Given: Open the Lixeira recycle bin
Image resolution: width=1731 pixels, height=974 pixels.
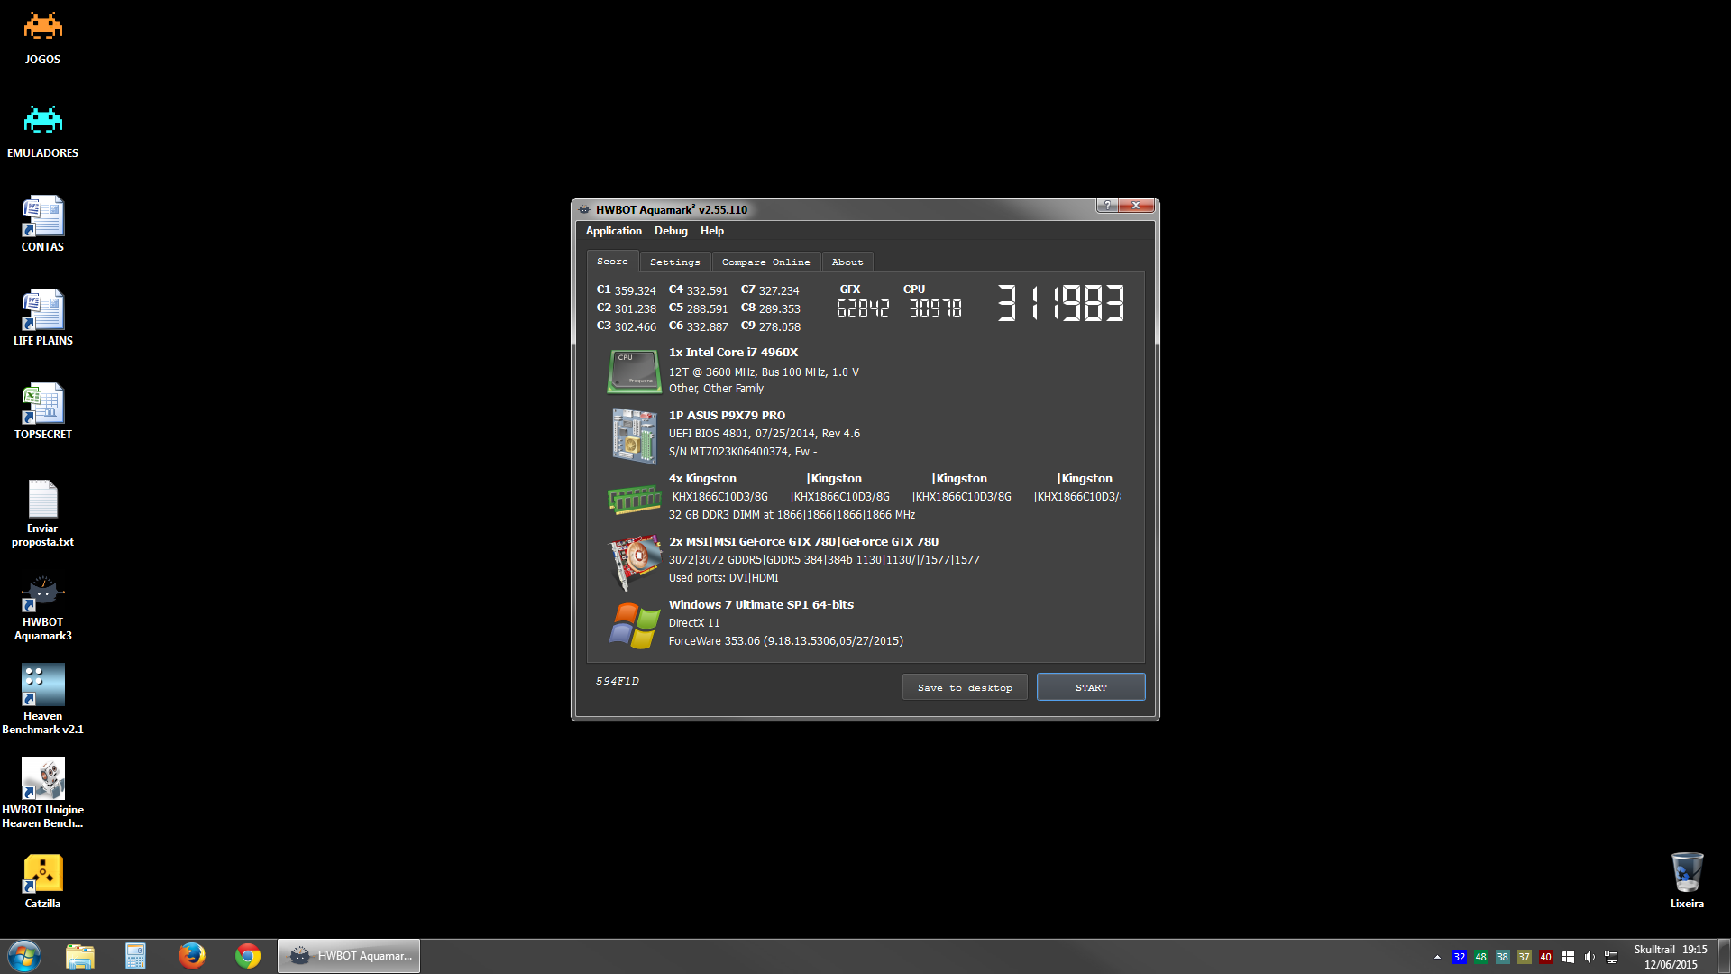Looking at the screenshot, I should tap(1687, 881).
